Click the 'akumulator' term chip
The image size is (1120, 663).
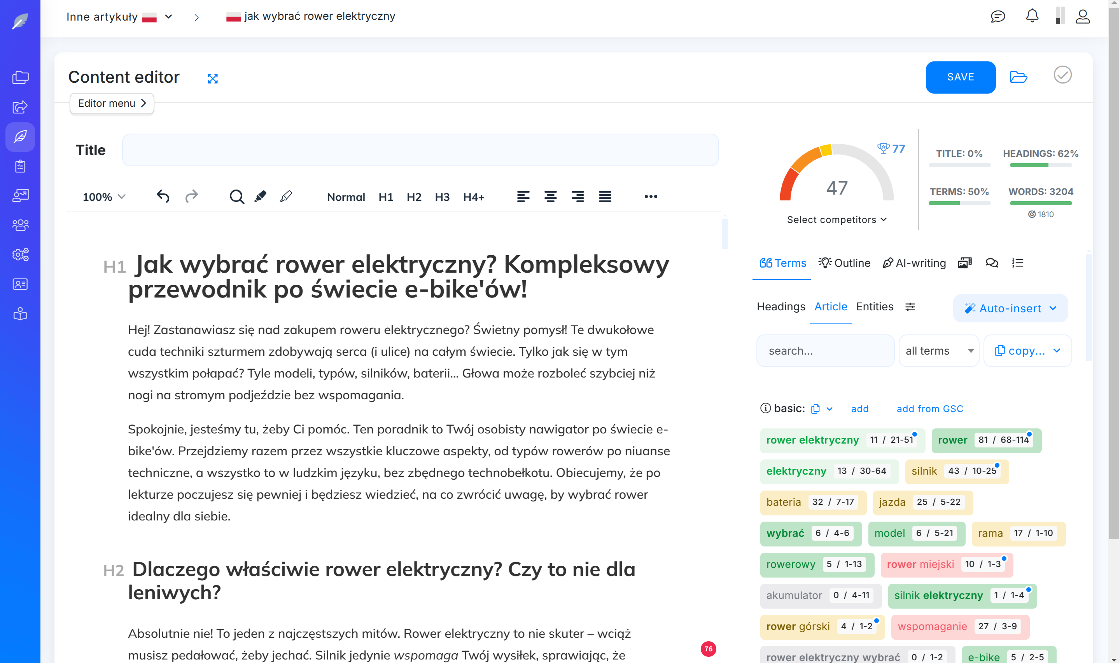pos(820,595)
